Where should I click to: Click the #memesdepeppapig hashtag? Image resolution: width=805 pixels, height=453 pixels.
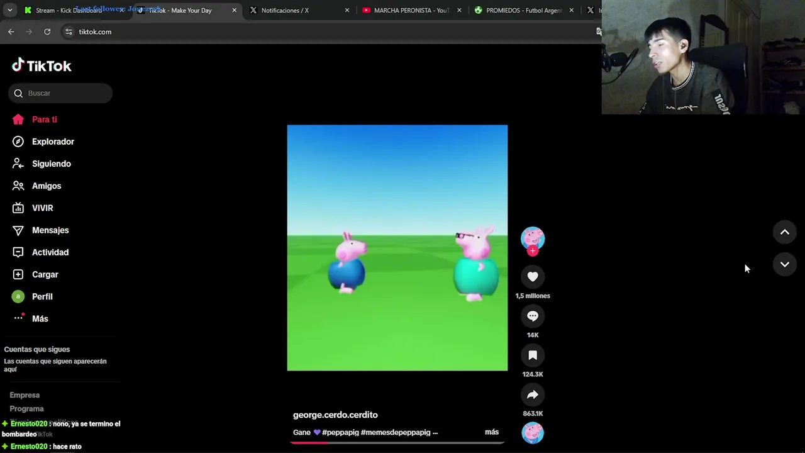396,432
